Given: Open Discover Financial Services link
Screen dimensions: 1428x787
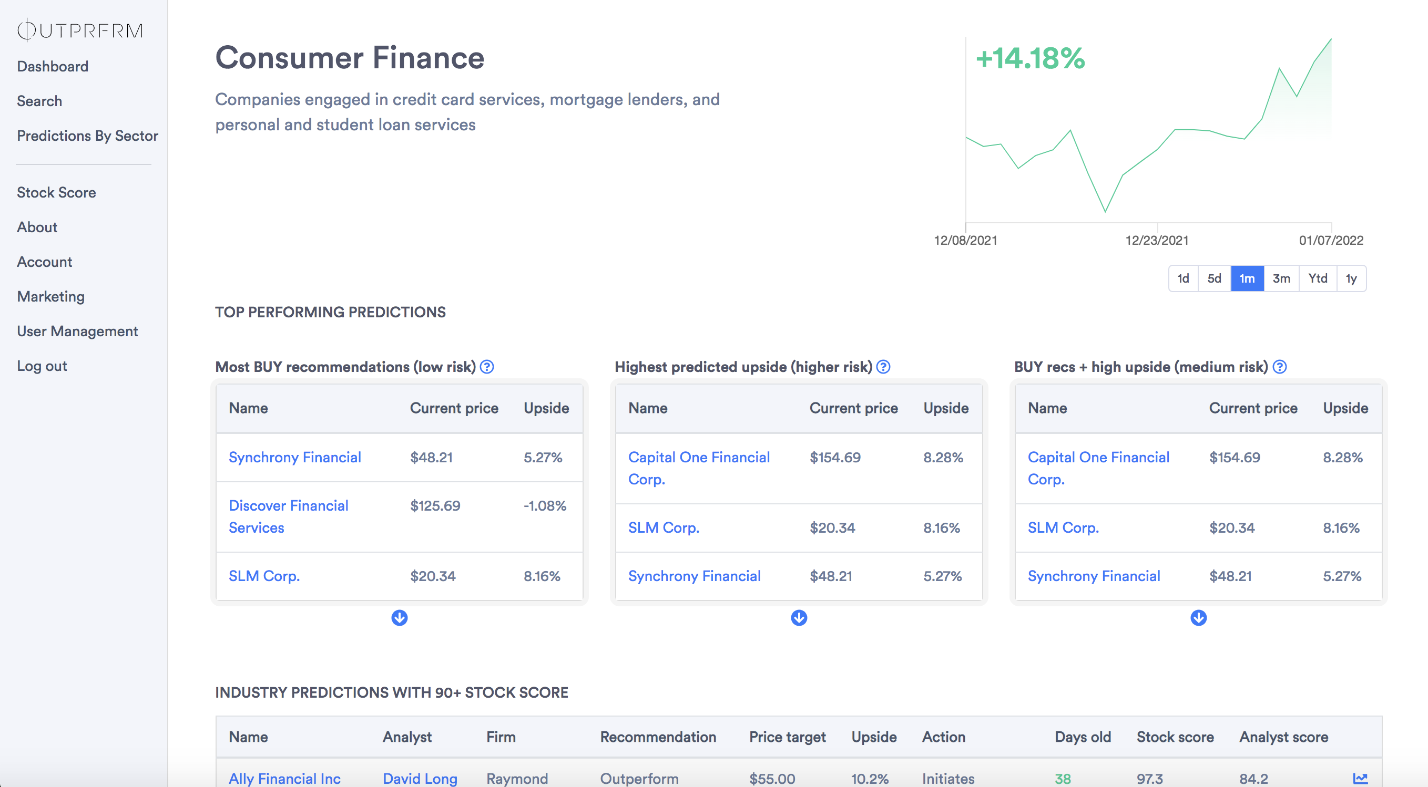Looking at the screenshot, I should 289,517.
